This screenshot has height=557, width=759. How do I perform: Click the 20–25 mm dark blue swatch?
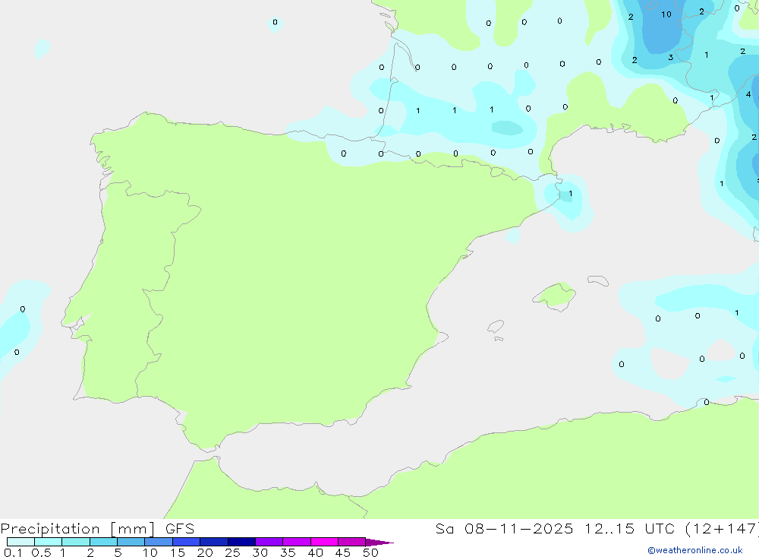pyautogui.click(x=214, y=542)
